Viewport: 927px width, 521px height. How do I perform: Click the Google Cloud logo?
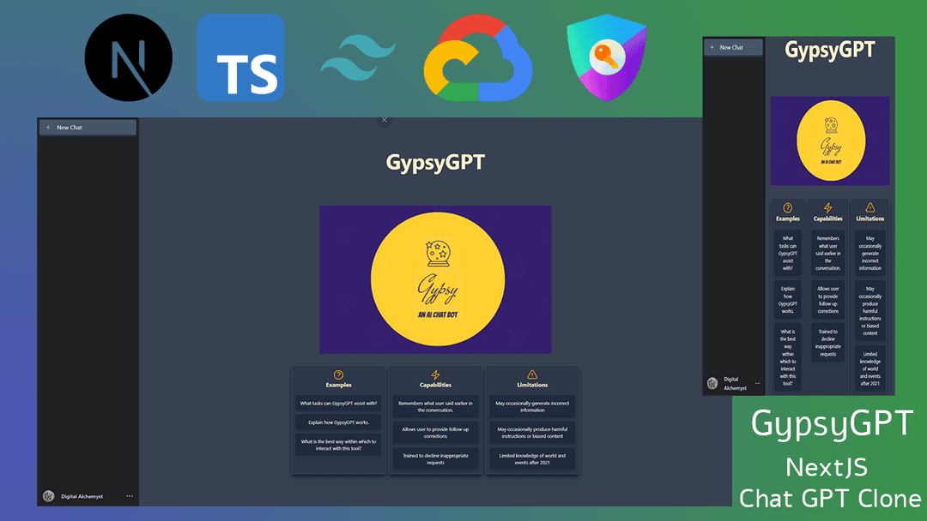pos(478,60)
